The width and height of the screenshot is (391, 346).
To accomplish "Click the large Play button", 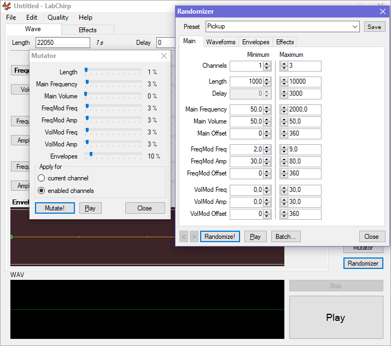I will (x=336, y=318).
